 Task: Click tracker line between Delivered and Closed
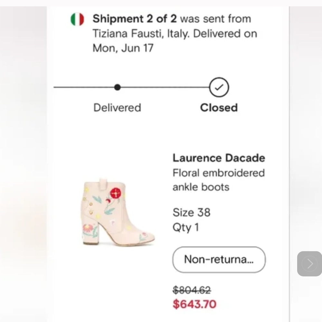coord(164,87)
